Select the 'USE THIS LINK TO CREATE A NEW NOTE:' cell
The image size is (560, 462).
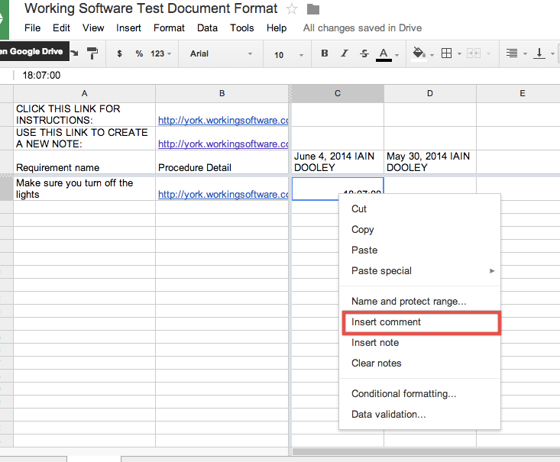click(84, 138)
